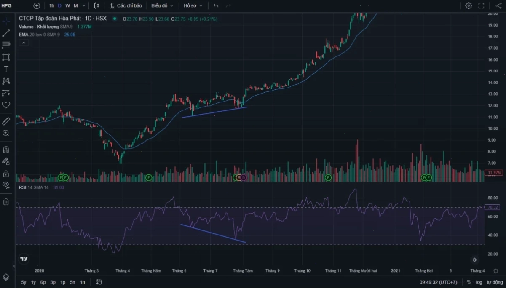506x289 pixels.
Task: Open the heart favorites icons tool
Action: pos(6,105)
